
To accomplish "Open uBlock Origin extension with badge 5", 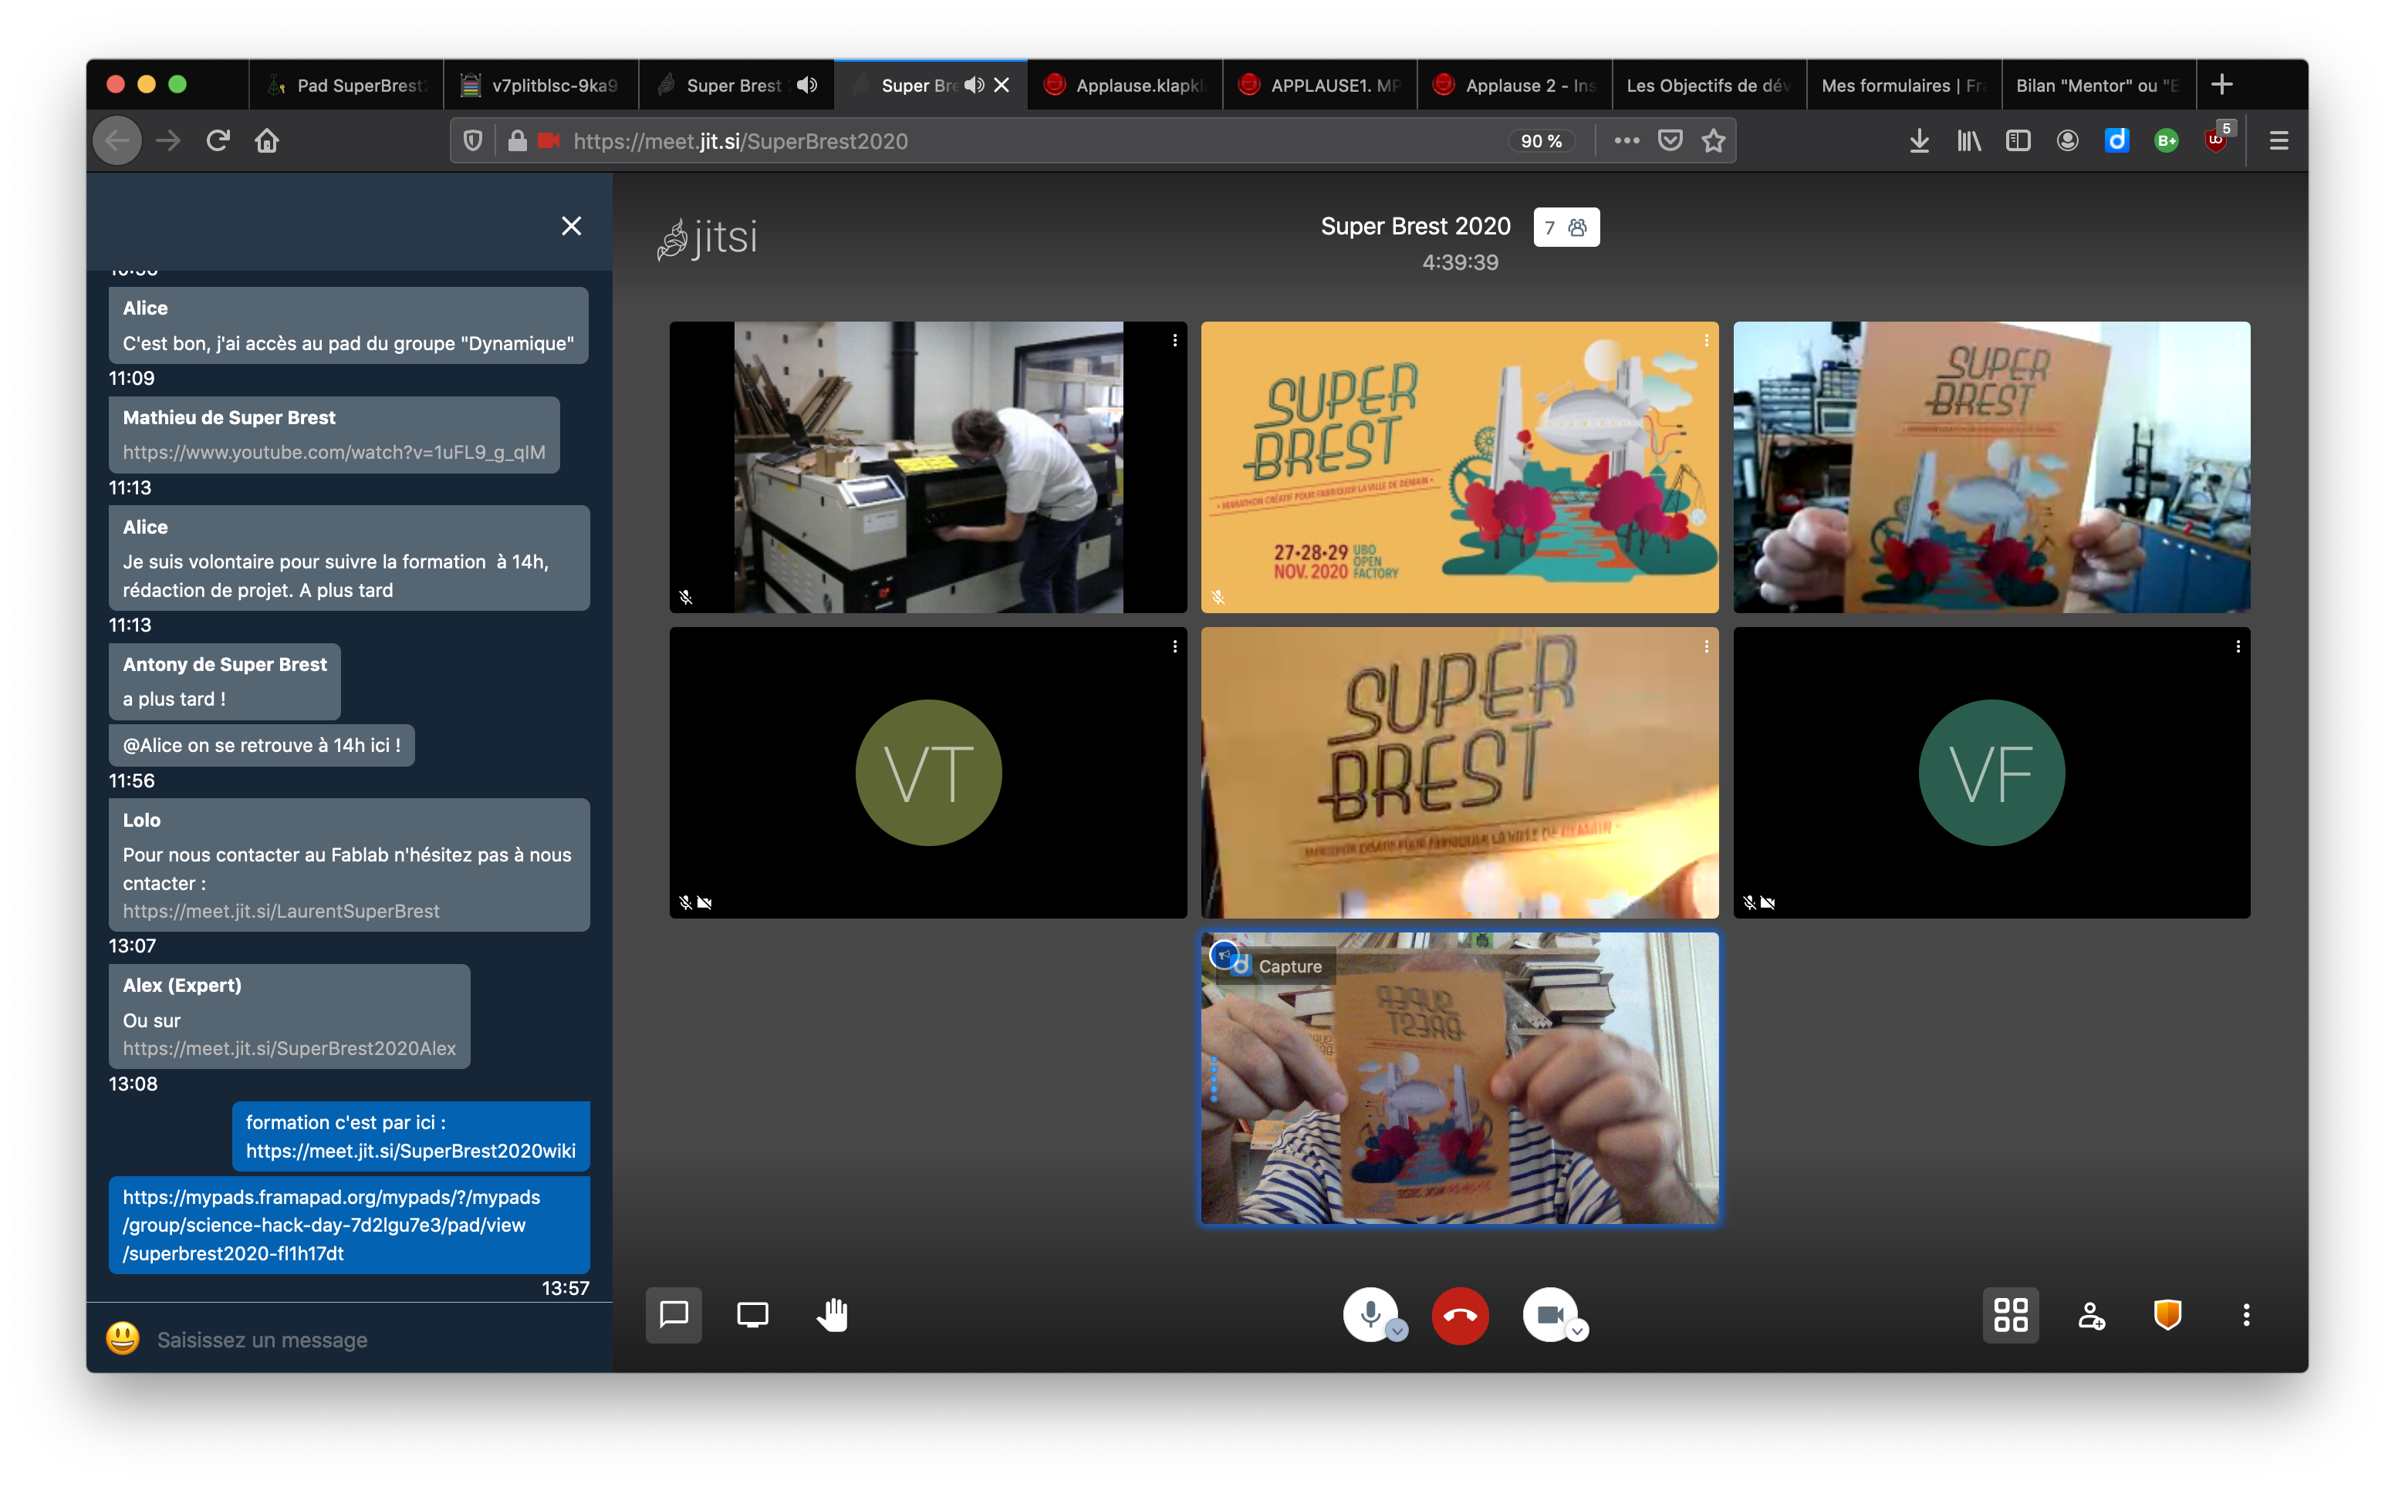I will [x=2217, y=139].
